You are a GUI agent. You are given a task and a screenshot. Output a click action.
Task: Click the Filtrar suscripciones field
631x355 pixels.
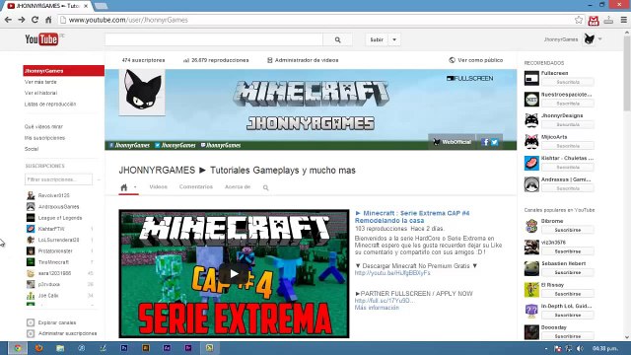click(58, 179)
